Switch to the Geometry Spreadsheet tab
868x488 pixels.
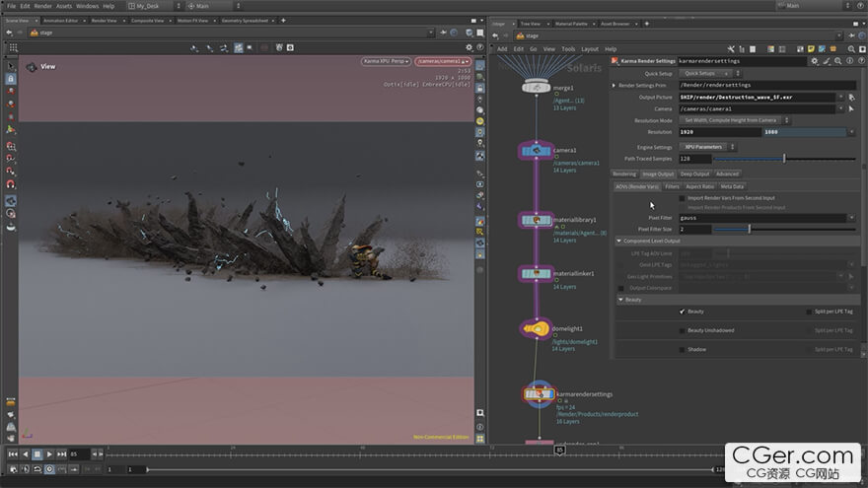(x=245, y=21)
